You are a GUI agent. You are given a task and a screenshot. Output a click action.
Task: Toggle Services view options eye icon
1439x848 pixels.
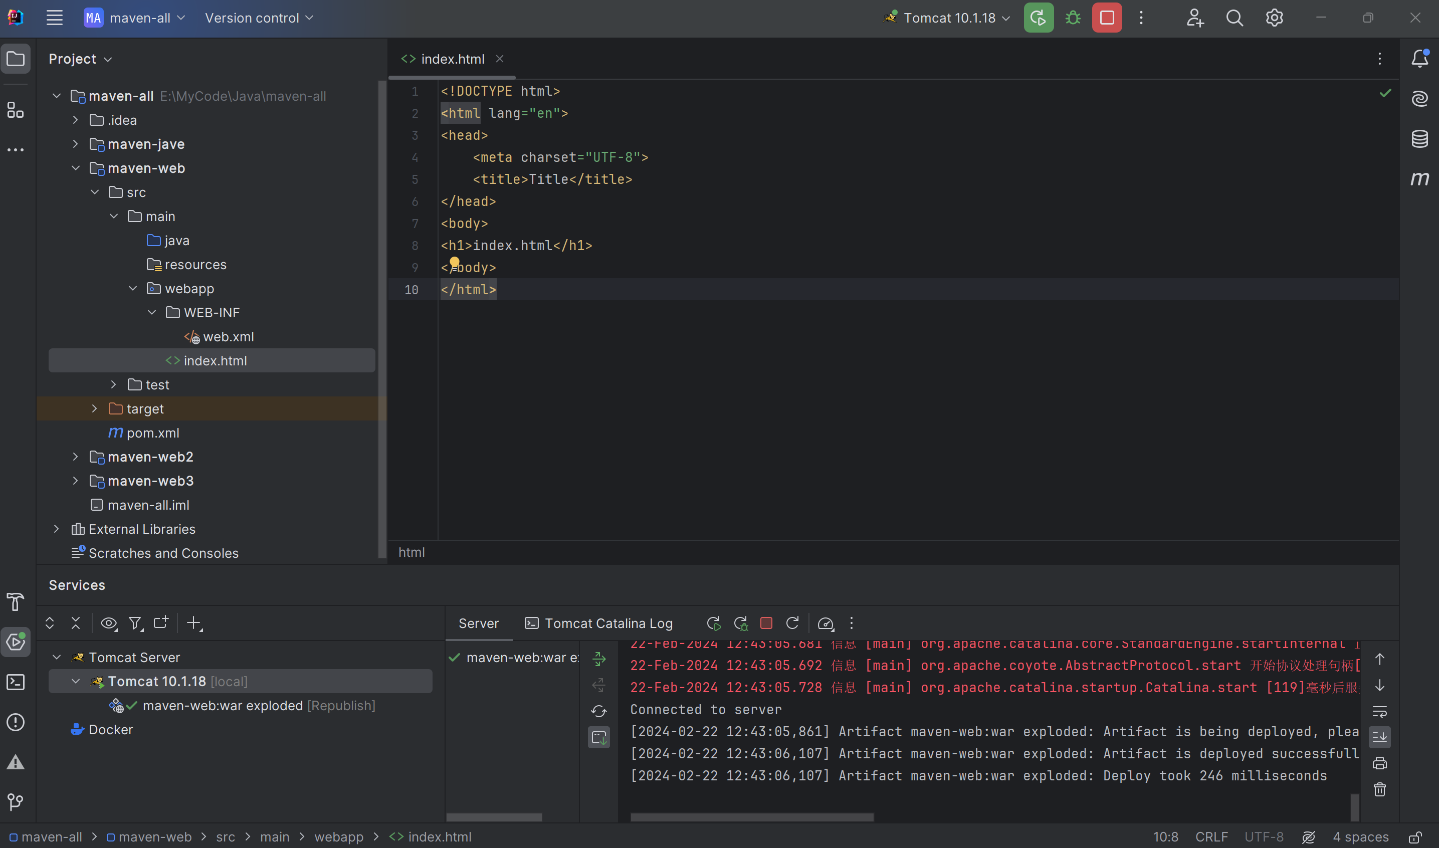click(x=109, y=623)
